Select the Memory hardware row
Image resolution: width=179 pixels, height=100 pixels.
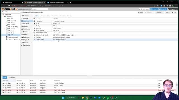pyautogui.click(x=105, y=19)
